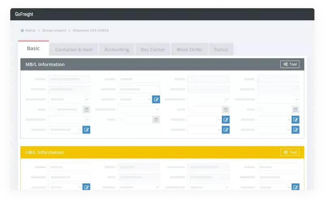Toggle the checkbox in MB/L rightmost column
The image size is (325, 202).
(260, 109)
